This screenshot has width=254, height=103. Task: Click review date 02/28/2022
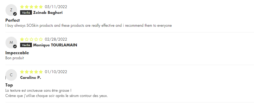(x=56, y=39)
